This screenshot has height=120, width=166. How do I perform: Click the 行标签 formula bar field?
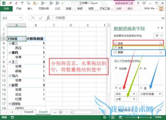(x=109, y=18)
